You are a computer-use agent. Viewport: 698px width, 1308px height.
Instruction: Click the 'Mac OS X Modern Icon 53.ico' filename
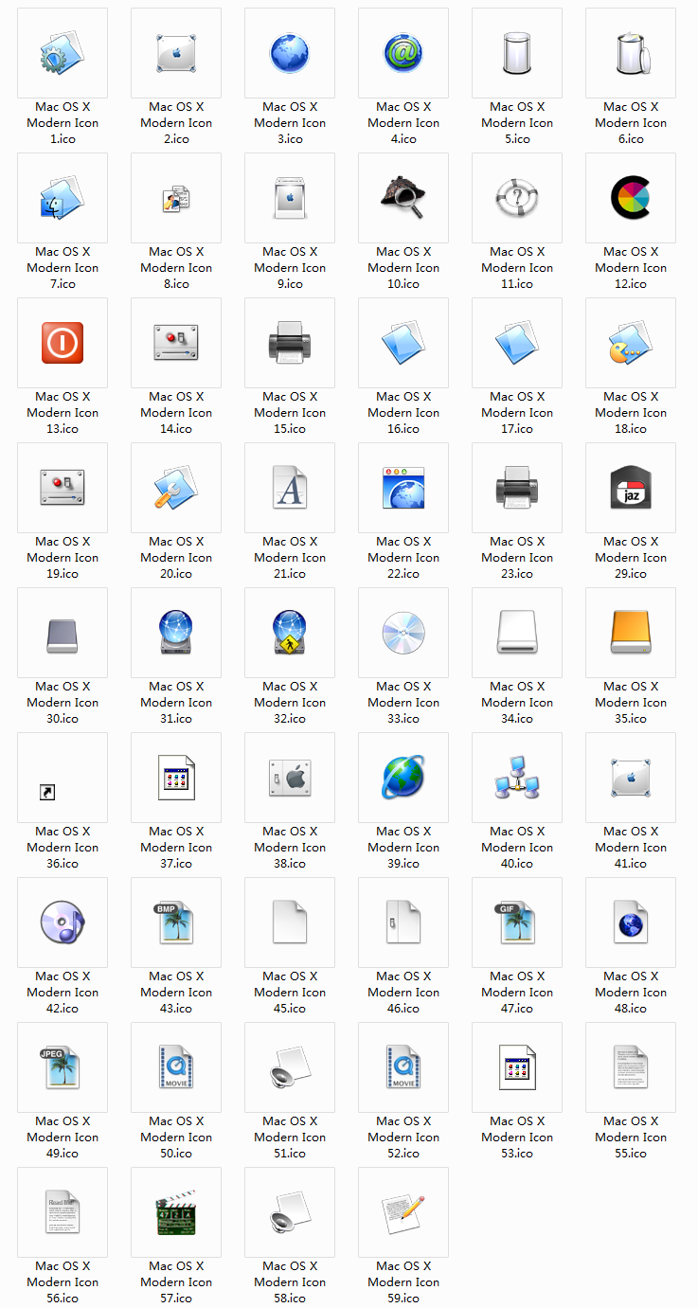coord(517,1138)
